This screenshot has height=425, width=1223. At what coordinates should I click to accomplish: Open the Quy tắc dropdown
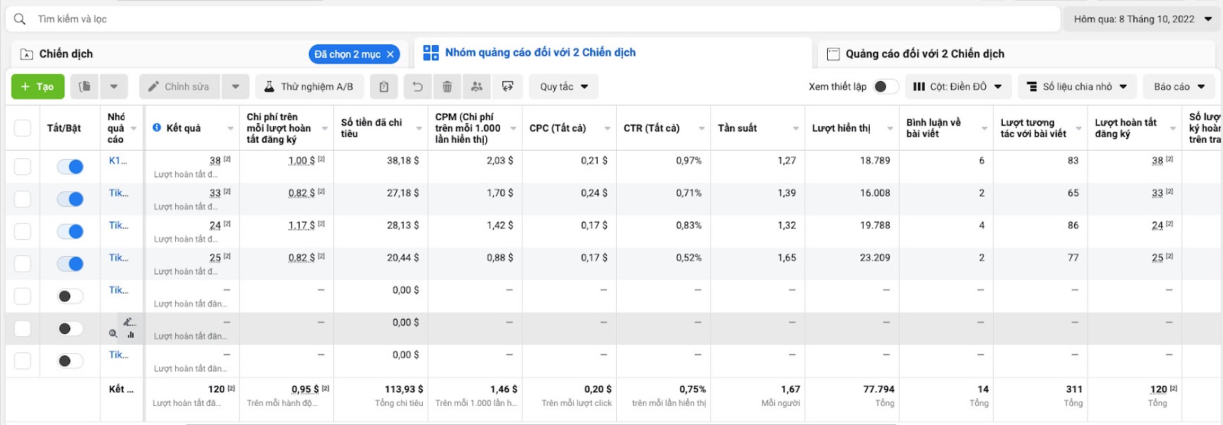[563, 87]
